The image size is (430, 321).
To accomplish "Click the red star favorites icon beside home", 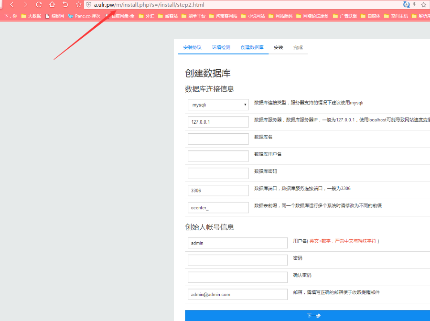I will [78, 4].
